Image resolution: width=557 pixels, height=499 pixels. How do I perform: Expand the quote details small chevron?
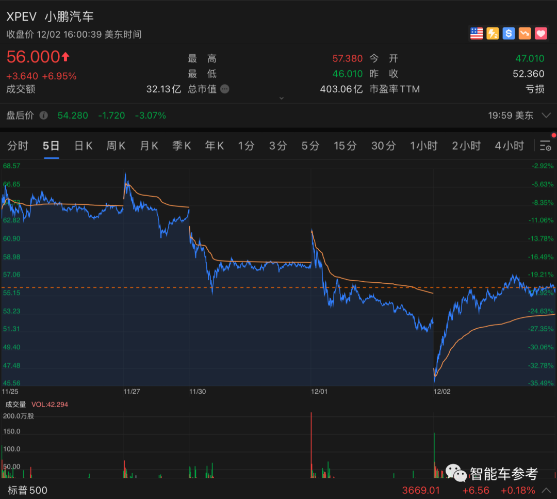pos(282,98)
